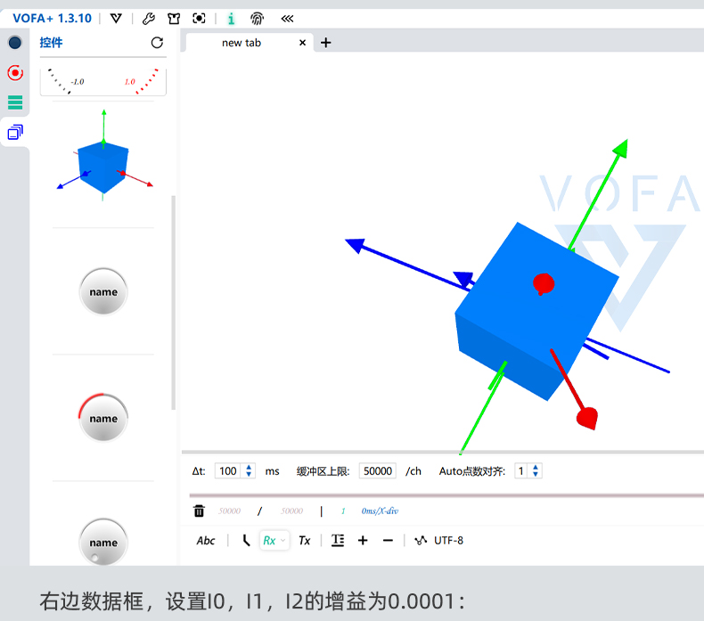Collapse sidebar with triple chevron icon
The height and width of the screenshot is (621, 704).
pyautogui.click(x=287, y=18)
